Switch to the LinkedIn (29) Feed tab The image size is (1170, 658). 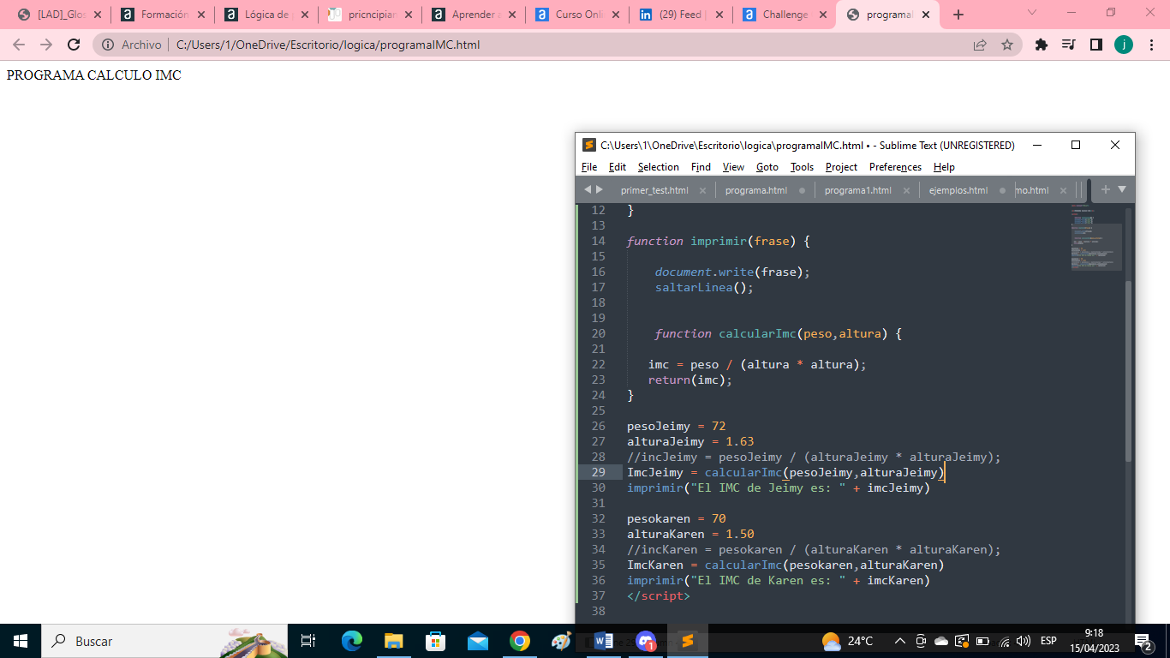(681, 15)
